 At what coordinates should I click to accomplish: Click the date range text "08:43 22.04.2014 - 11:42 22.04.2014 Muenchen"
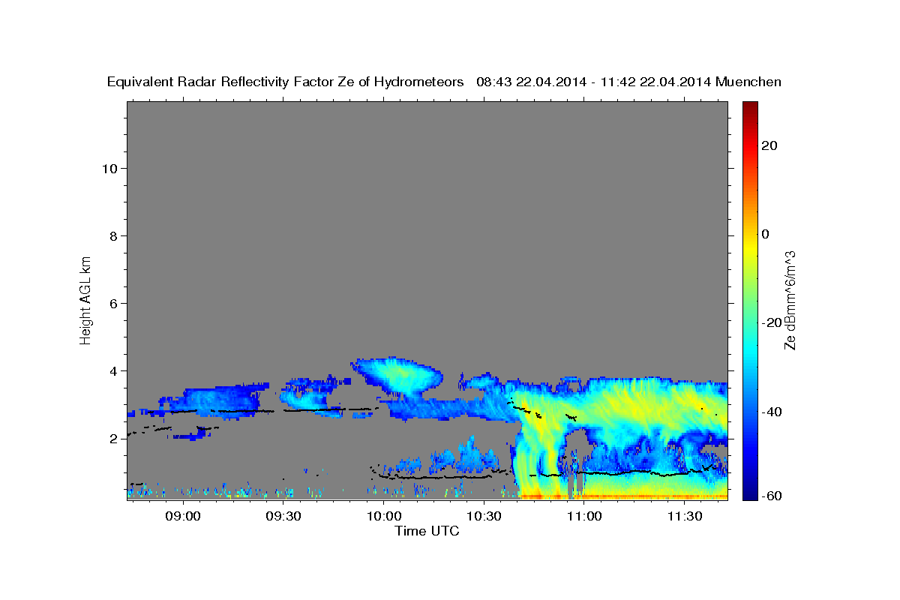(628, 82)
